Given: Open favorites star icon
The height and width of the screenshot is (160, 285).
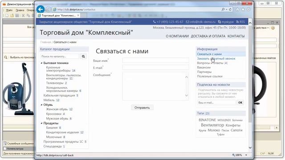Looking at the screenshot, I should (243, 9).
